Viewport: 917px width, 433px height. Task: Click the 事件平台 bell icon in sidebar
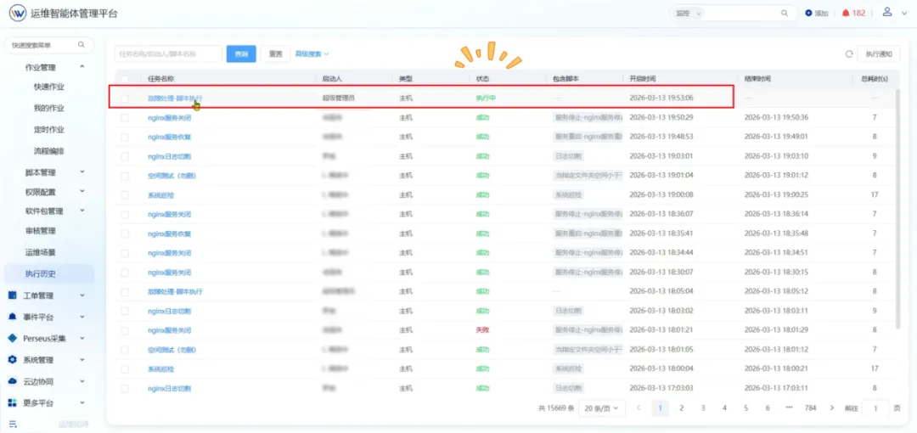[x=12, y=318]
